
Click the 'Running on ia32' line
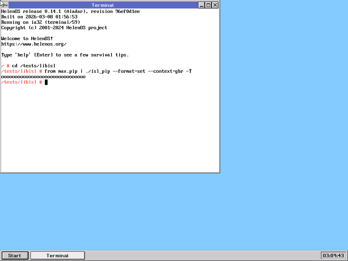(40, 22)
